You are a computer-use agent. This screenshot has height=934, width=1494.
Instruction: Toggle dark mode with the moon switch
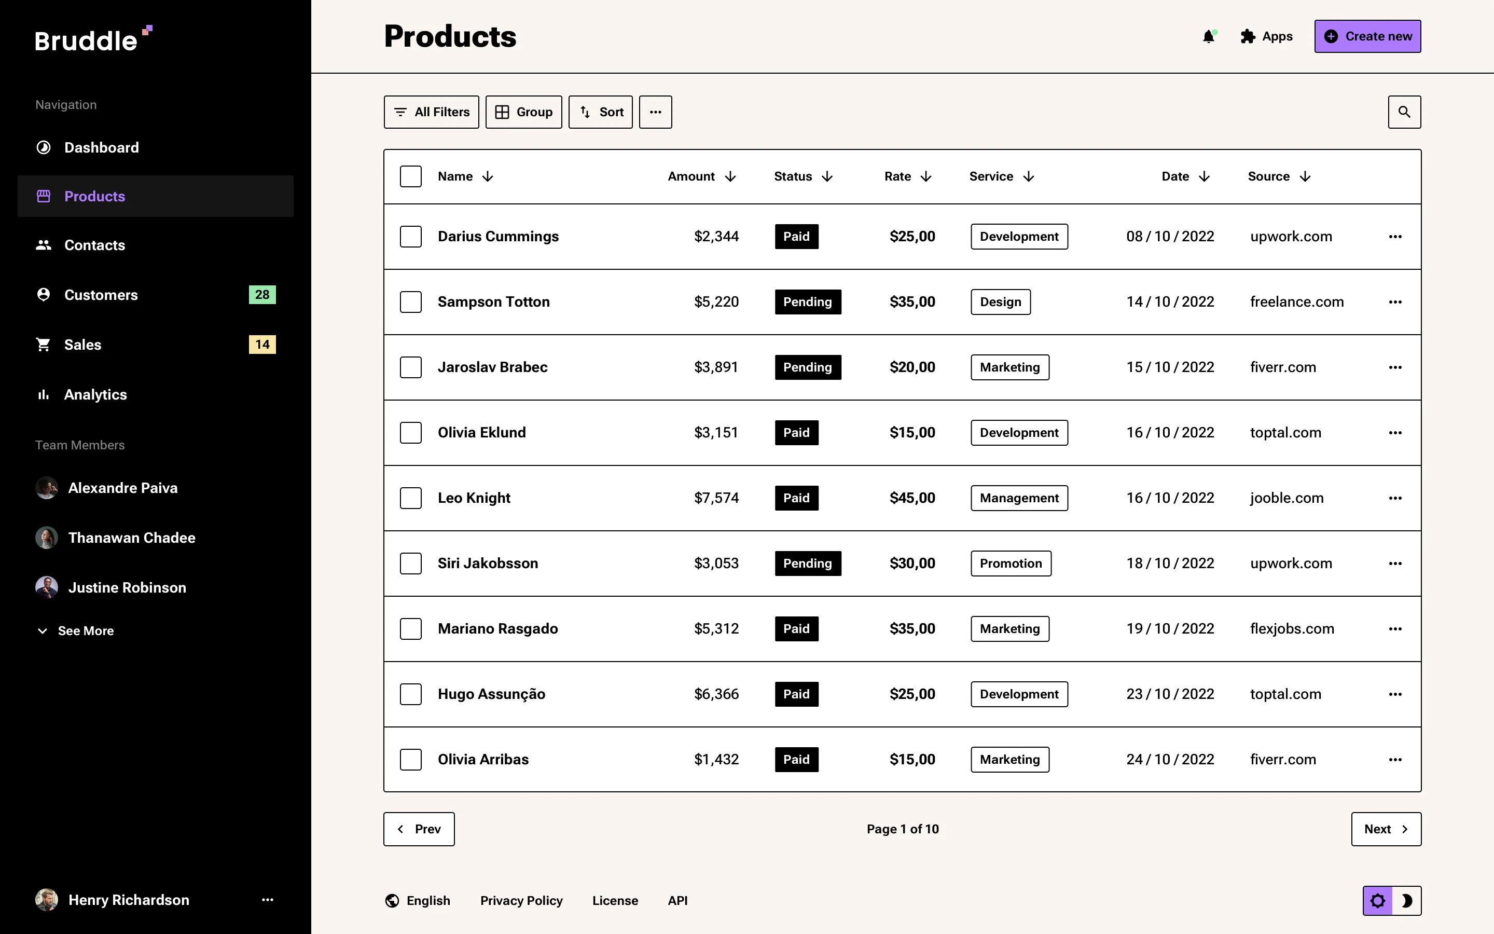1408,901
